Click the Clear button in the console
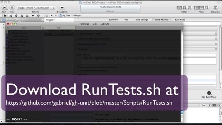The height and width of the screenshot is (125, 222). click(x=203, y=106)
